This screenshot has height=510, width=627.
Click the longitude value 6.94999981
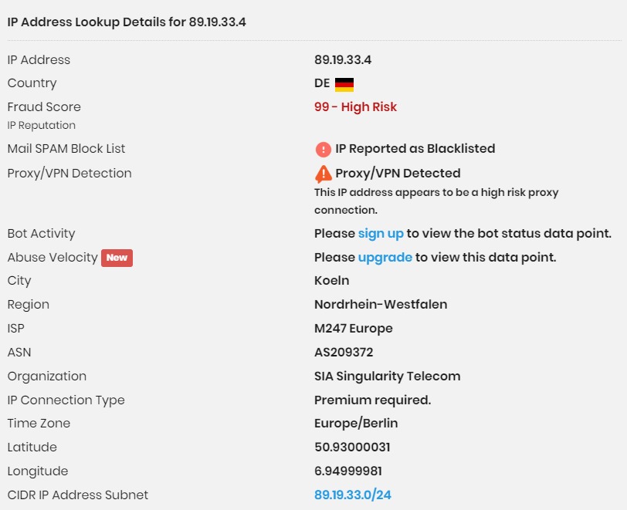point(348,471)
